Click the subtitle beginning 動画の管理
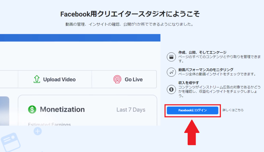 (130, 24)
